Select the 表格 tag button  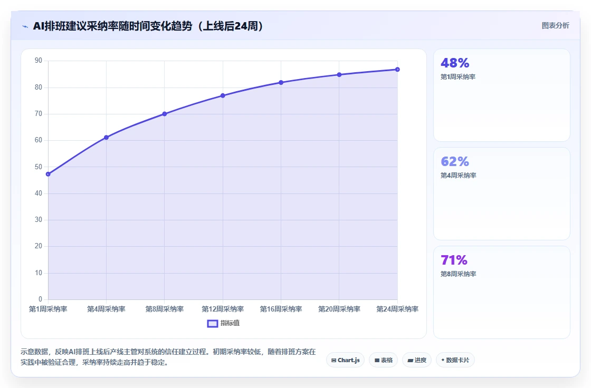[383, 360]
